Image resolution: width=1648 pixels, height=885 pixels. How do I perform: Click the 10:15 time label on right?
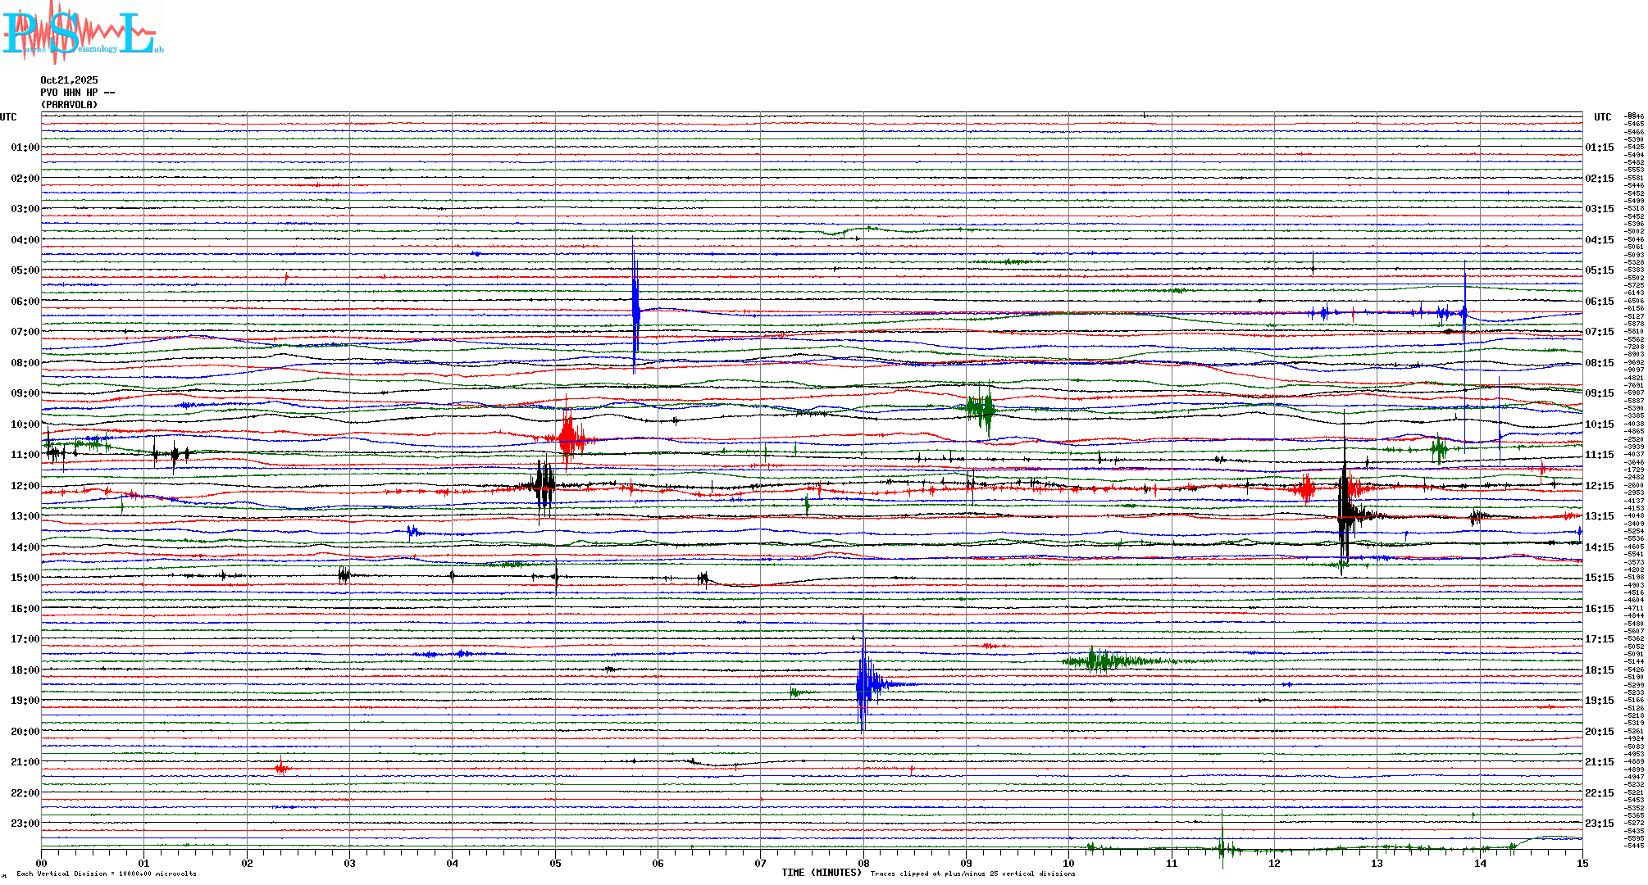(x=1599, y=424)
